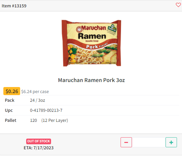Select the Pallet row label

click(10, 121)
